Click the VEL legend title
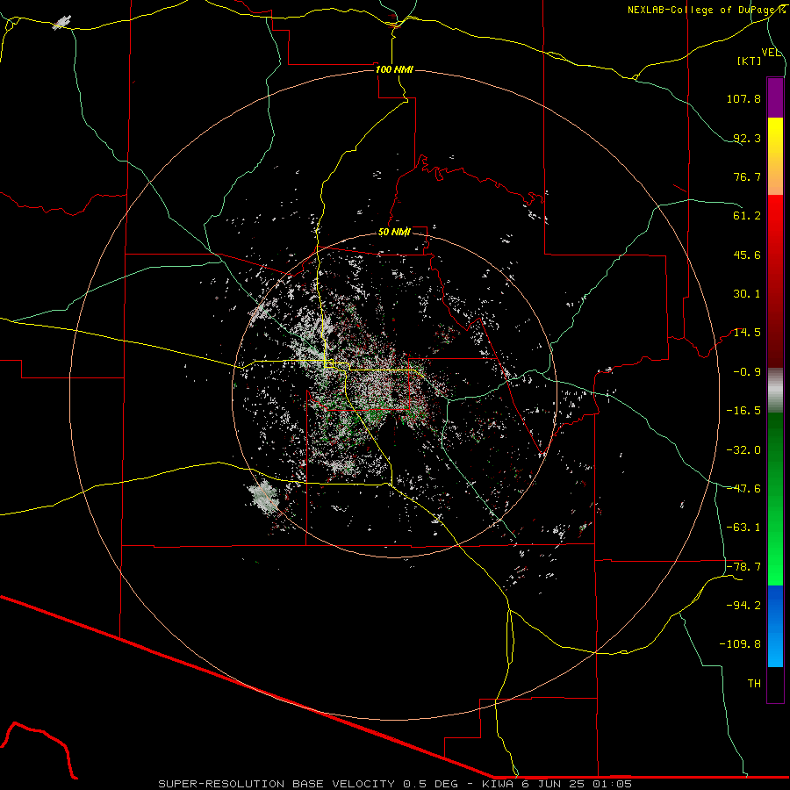 point(771,53)
